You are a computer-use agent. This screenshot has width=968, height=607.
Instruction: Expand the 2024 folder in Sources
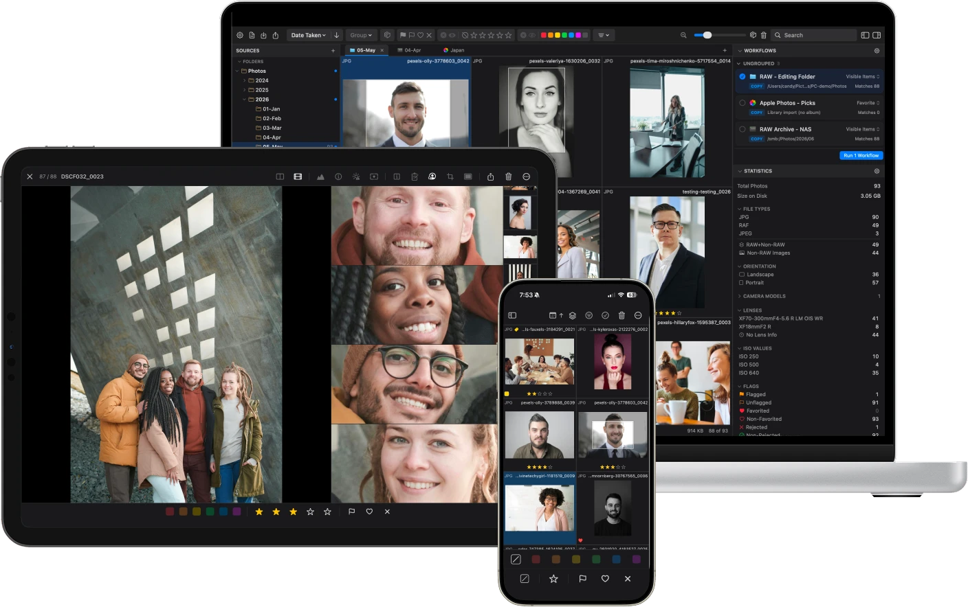[244, 80]
